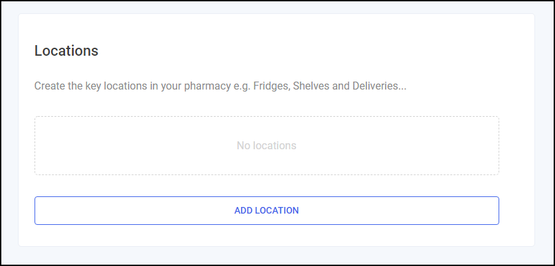555x266 pixels.
Task: Click the word "ADD" on the button
Action: [x=243, y=210]
